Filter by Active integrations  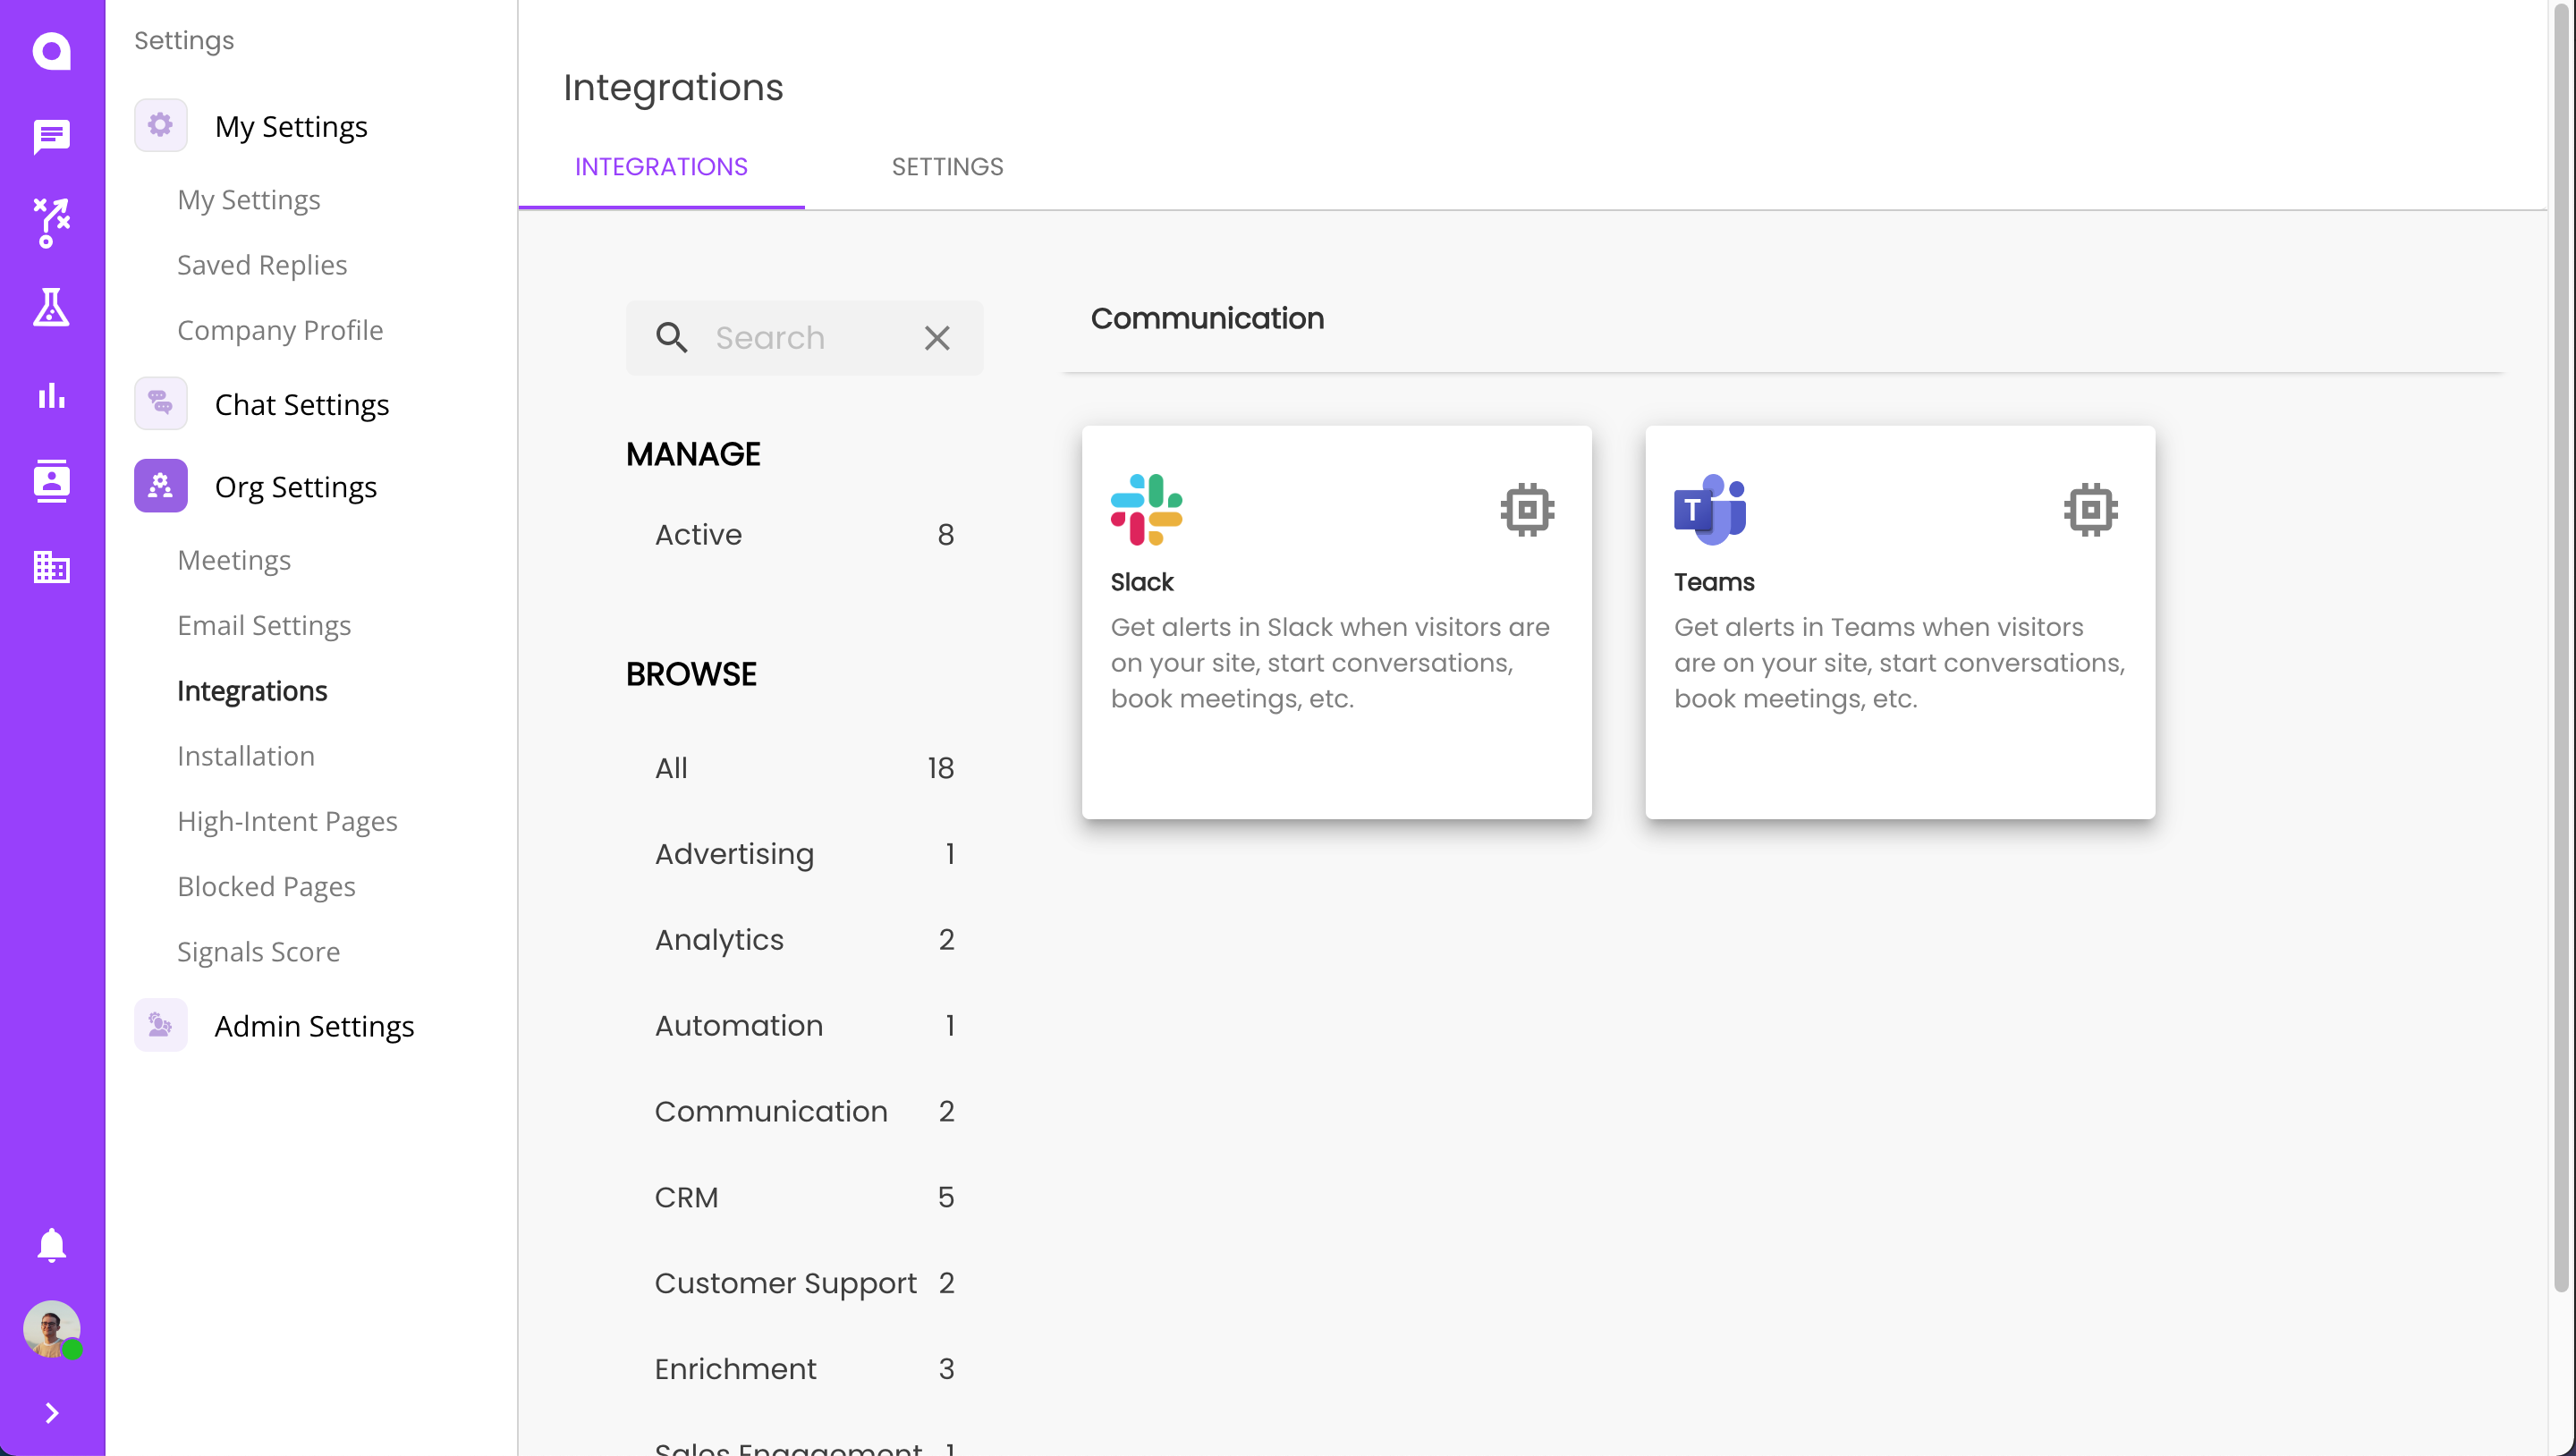pos(805,534)
